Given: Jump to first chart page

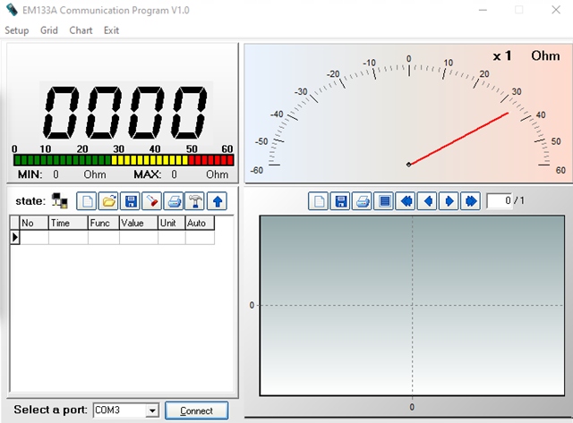Looking at the screenshot, I should (x=406, y=201).
